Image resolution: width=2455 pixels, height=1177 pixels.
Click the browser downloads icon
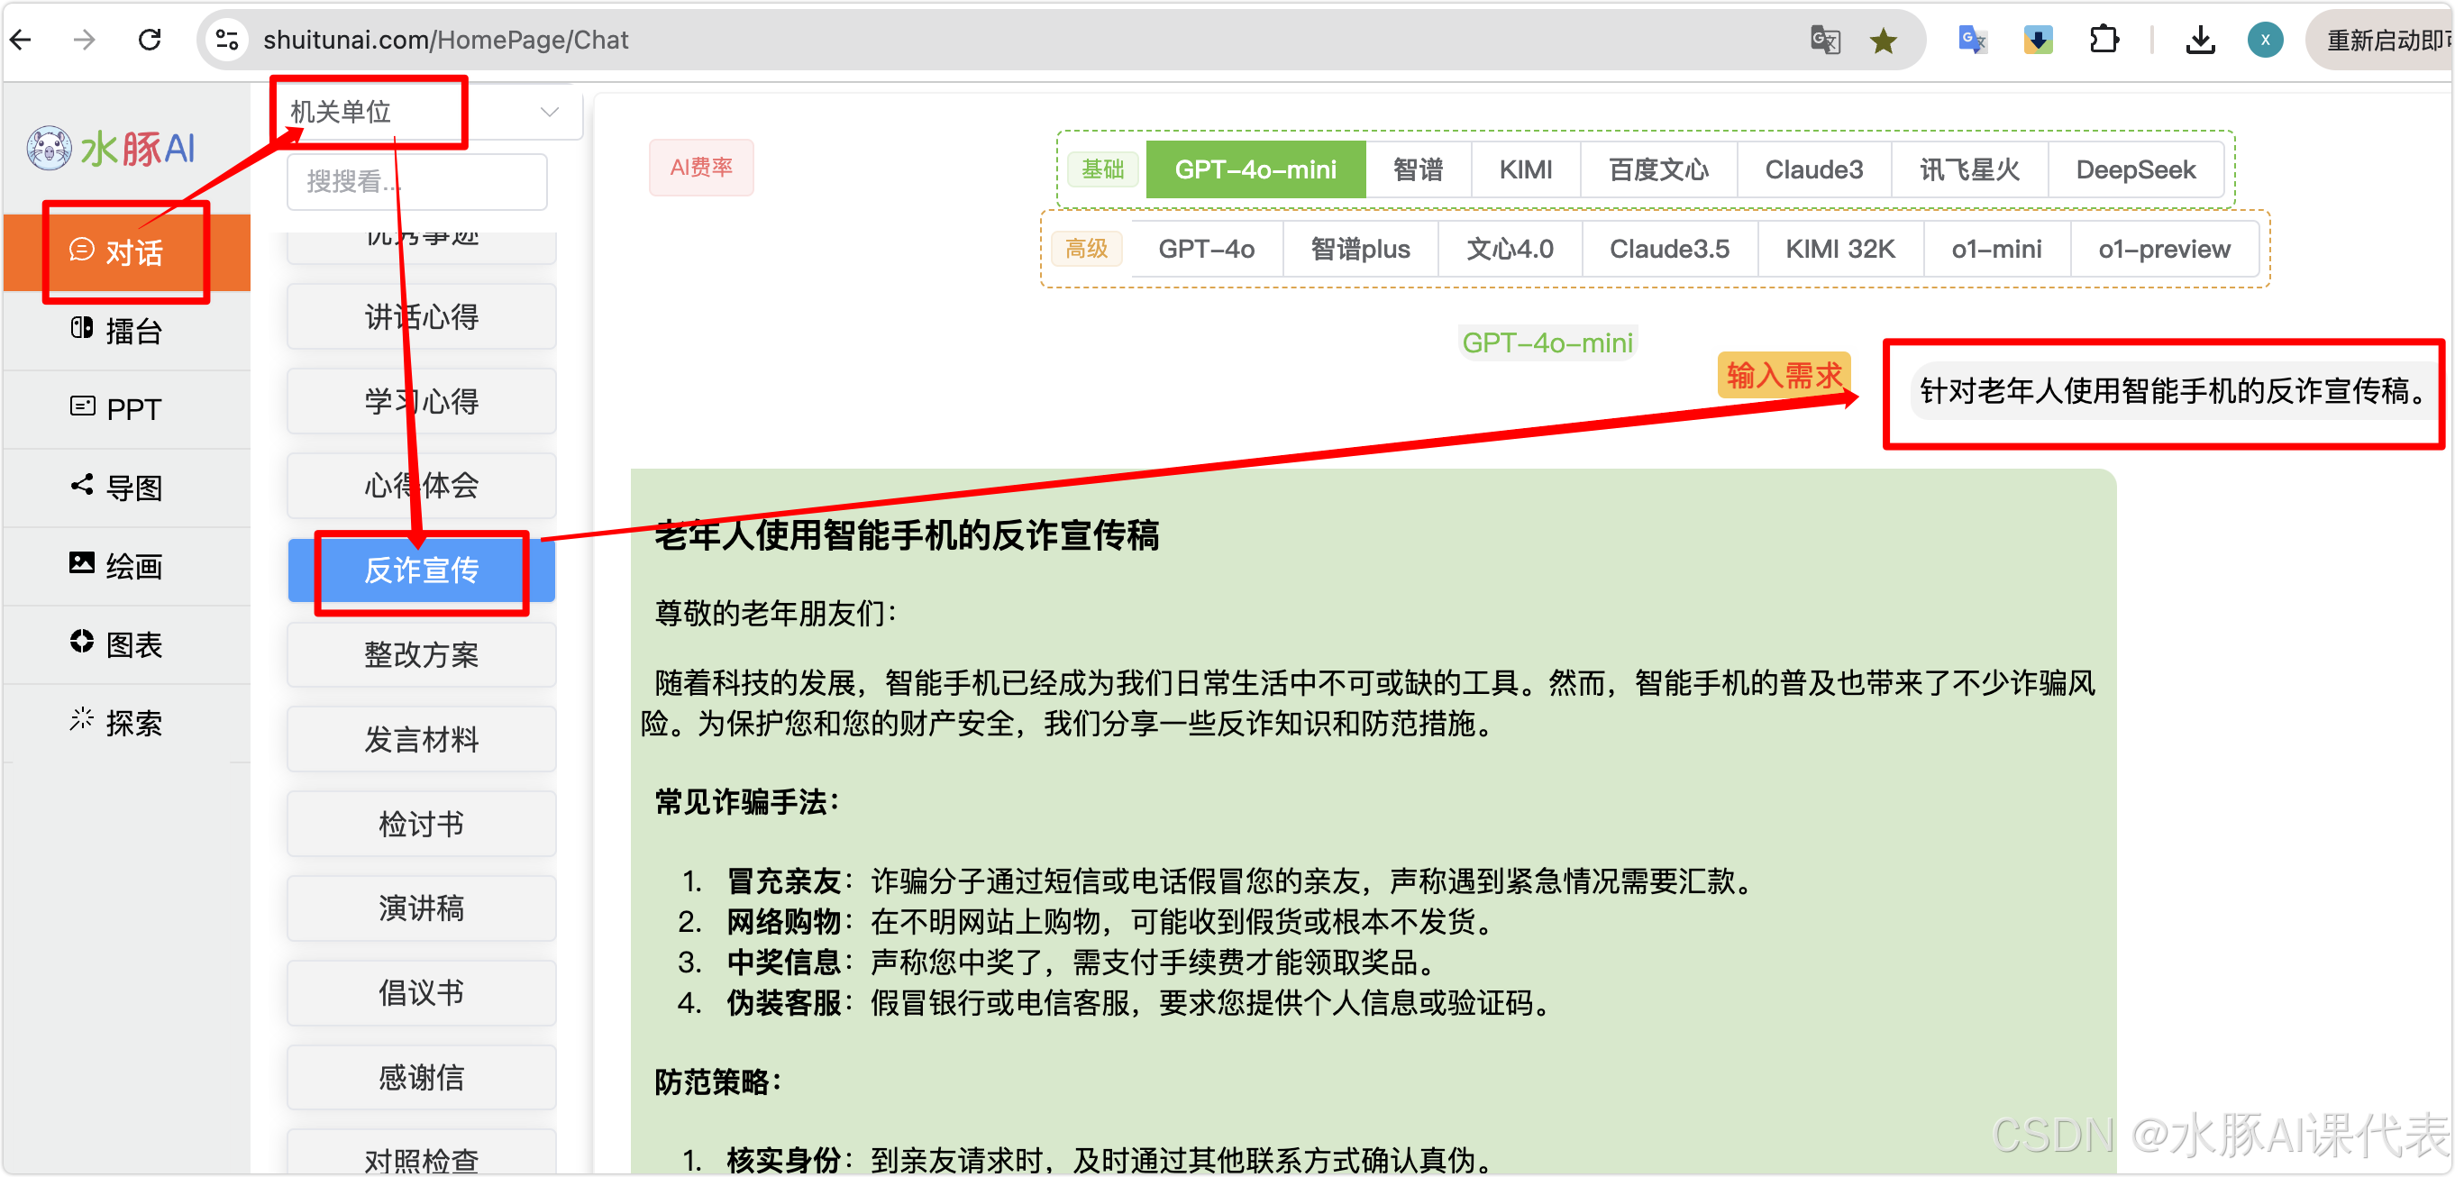pos(2200,40)
